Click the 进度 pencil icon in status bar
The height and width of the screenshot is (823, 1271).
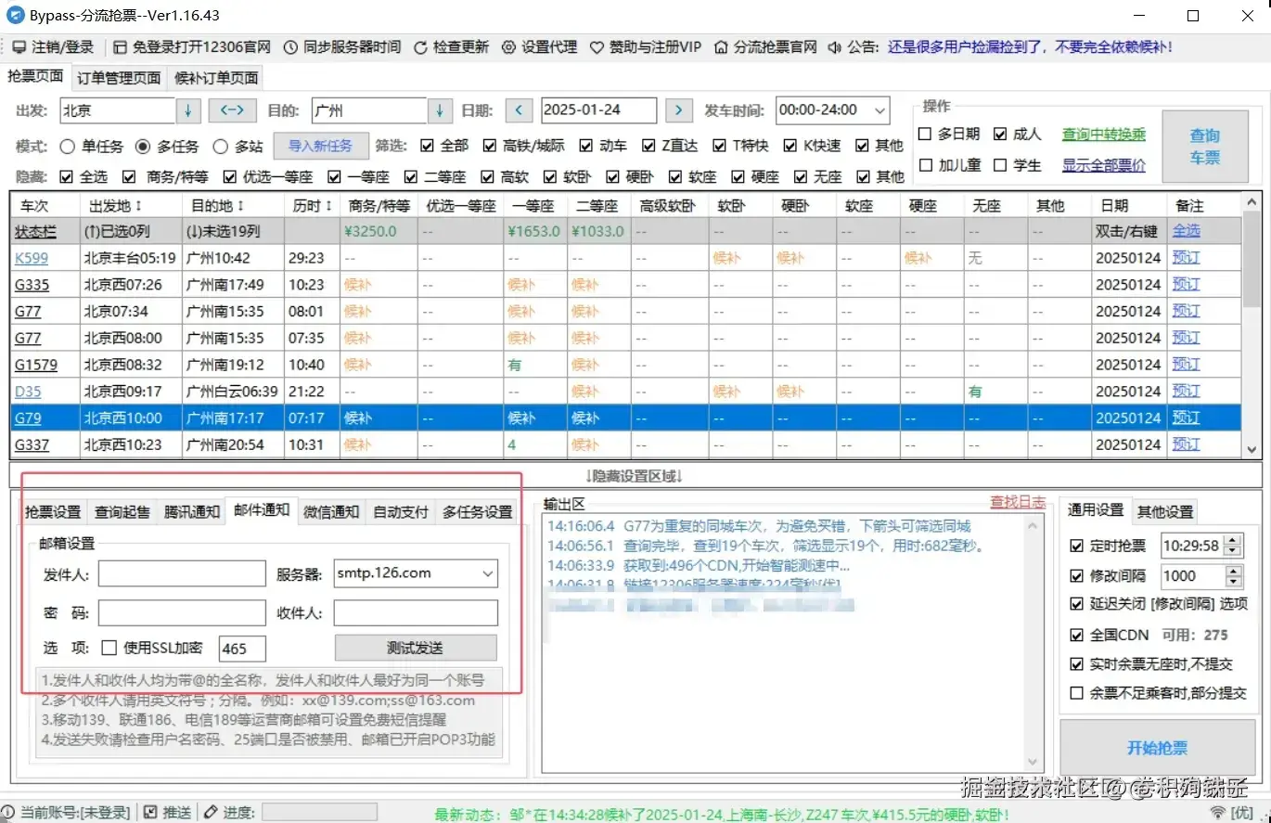tap(211, 813)
